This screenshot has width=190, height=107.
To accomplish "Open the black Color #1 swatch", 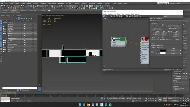I will click(163, 51).
